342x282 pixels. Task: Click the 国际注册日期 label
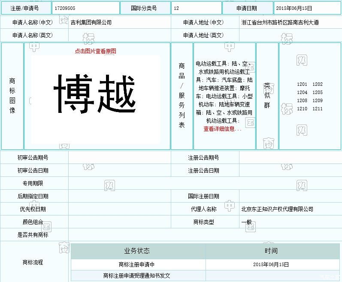coord(203,196)
